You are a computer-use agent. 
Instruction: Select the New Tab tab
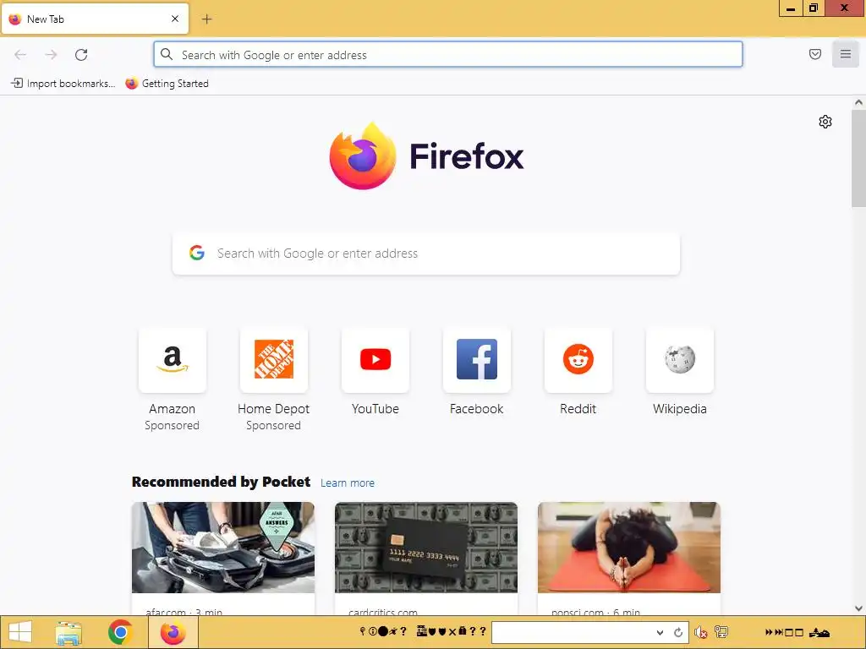[x=95, y=19]
